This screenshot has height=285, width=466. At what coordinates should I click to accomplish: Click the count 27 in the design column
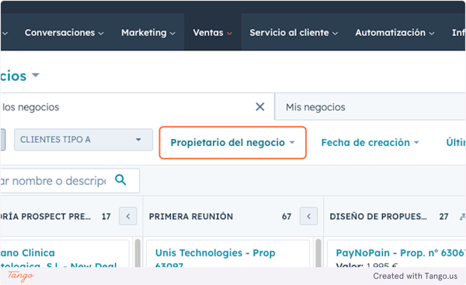(443, 217)
